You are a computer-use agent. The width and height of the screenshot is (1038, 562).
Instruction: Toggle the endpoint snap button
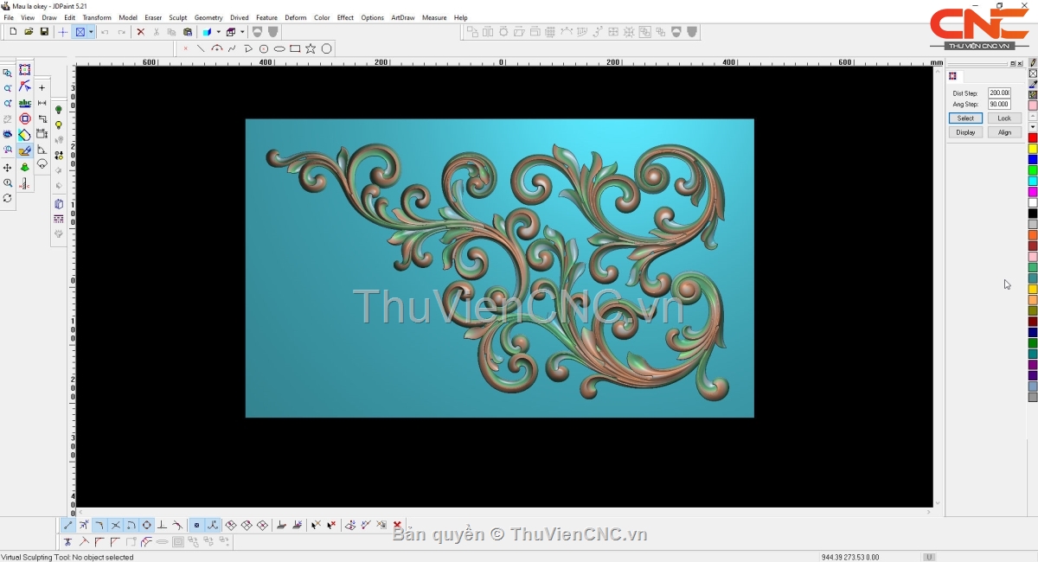tap(68, 525)
